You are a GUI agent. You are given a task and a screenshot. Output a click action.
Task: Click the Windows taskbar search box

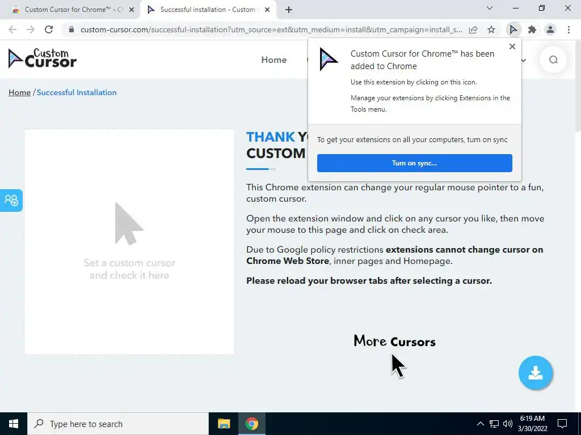[x=118, y=424]
